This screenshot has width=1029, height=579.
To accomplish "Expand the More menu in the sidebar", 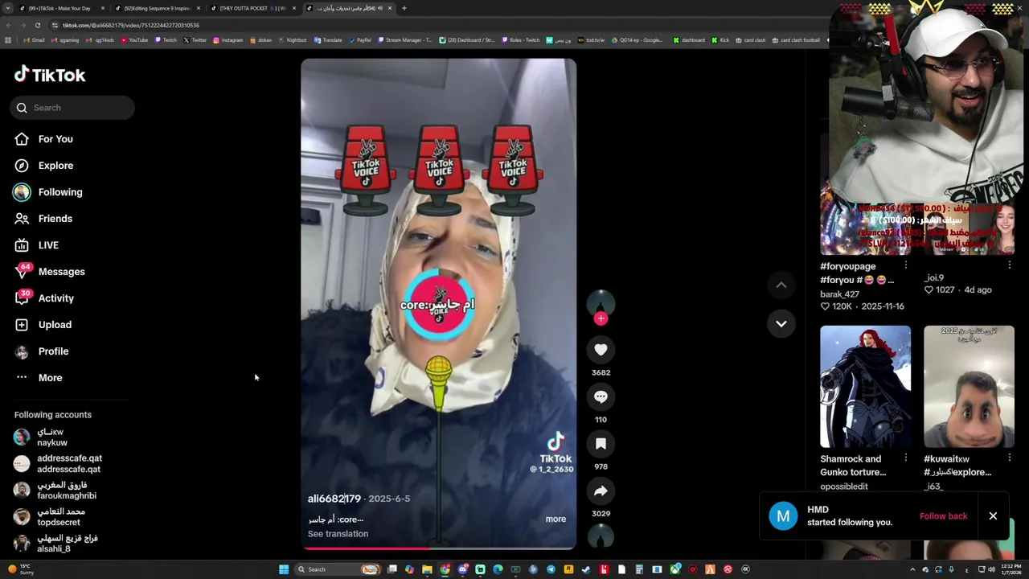I will pos(50,378).
